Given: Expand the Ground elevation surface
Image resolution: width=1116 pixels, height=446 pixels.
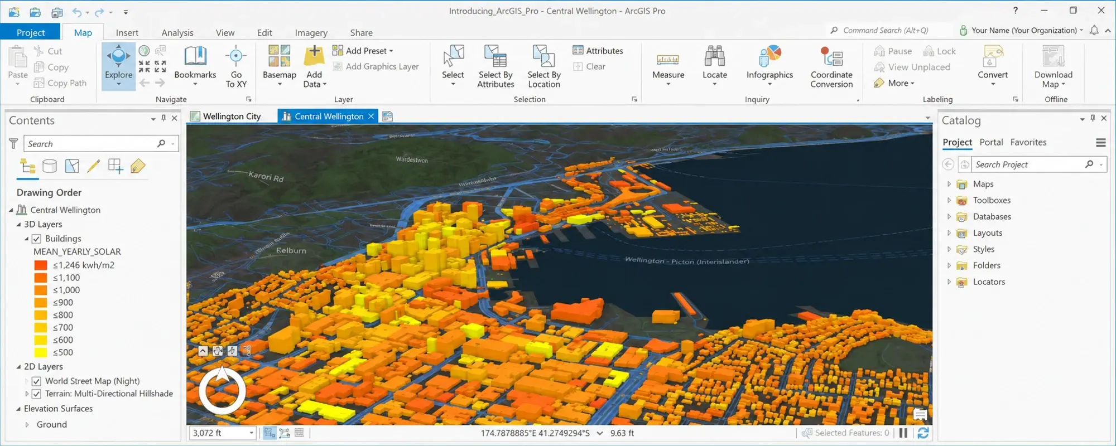Looking at the screenshot, I should pyautogui.click(x=27, y=425).
